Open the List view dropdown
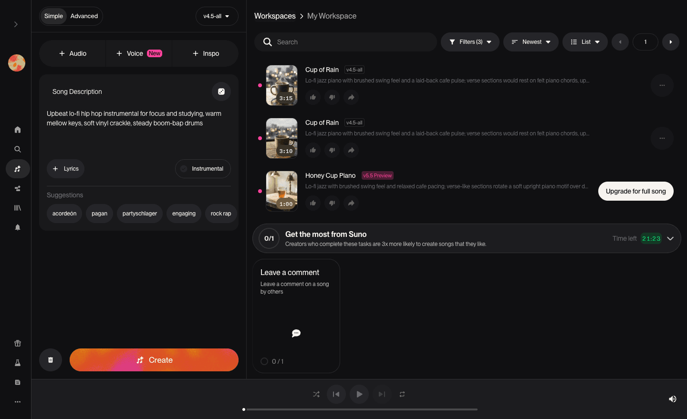 pyautogui.click(x=585, y=42)
